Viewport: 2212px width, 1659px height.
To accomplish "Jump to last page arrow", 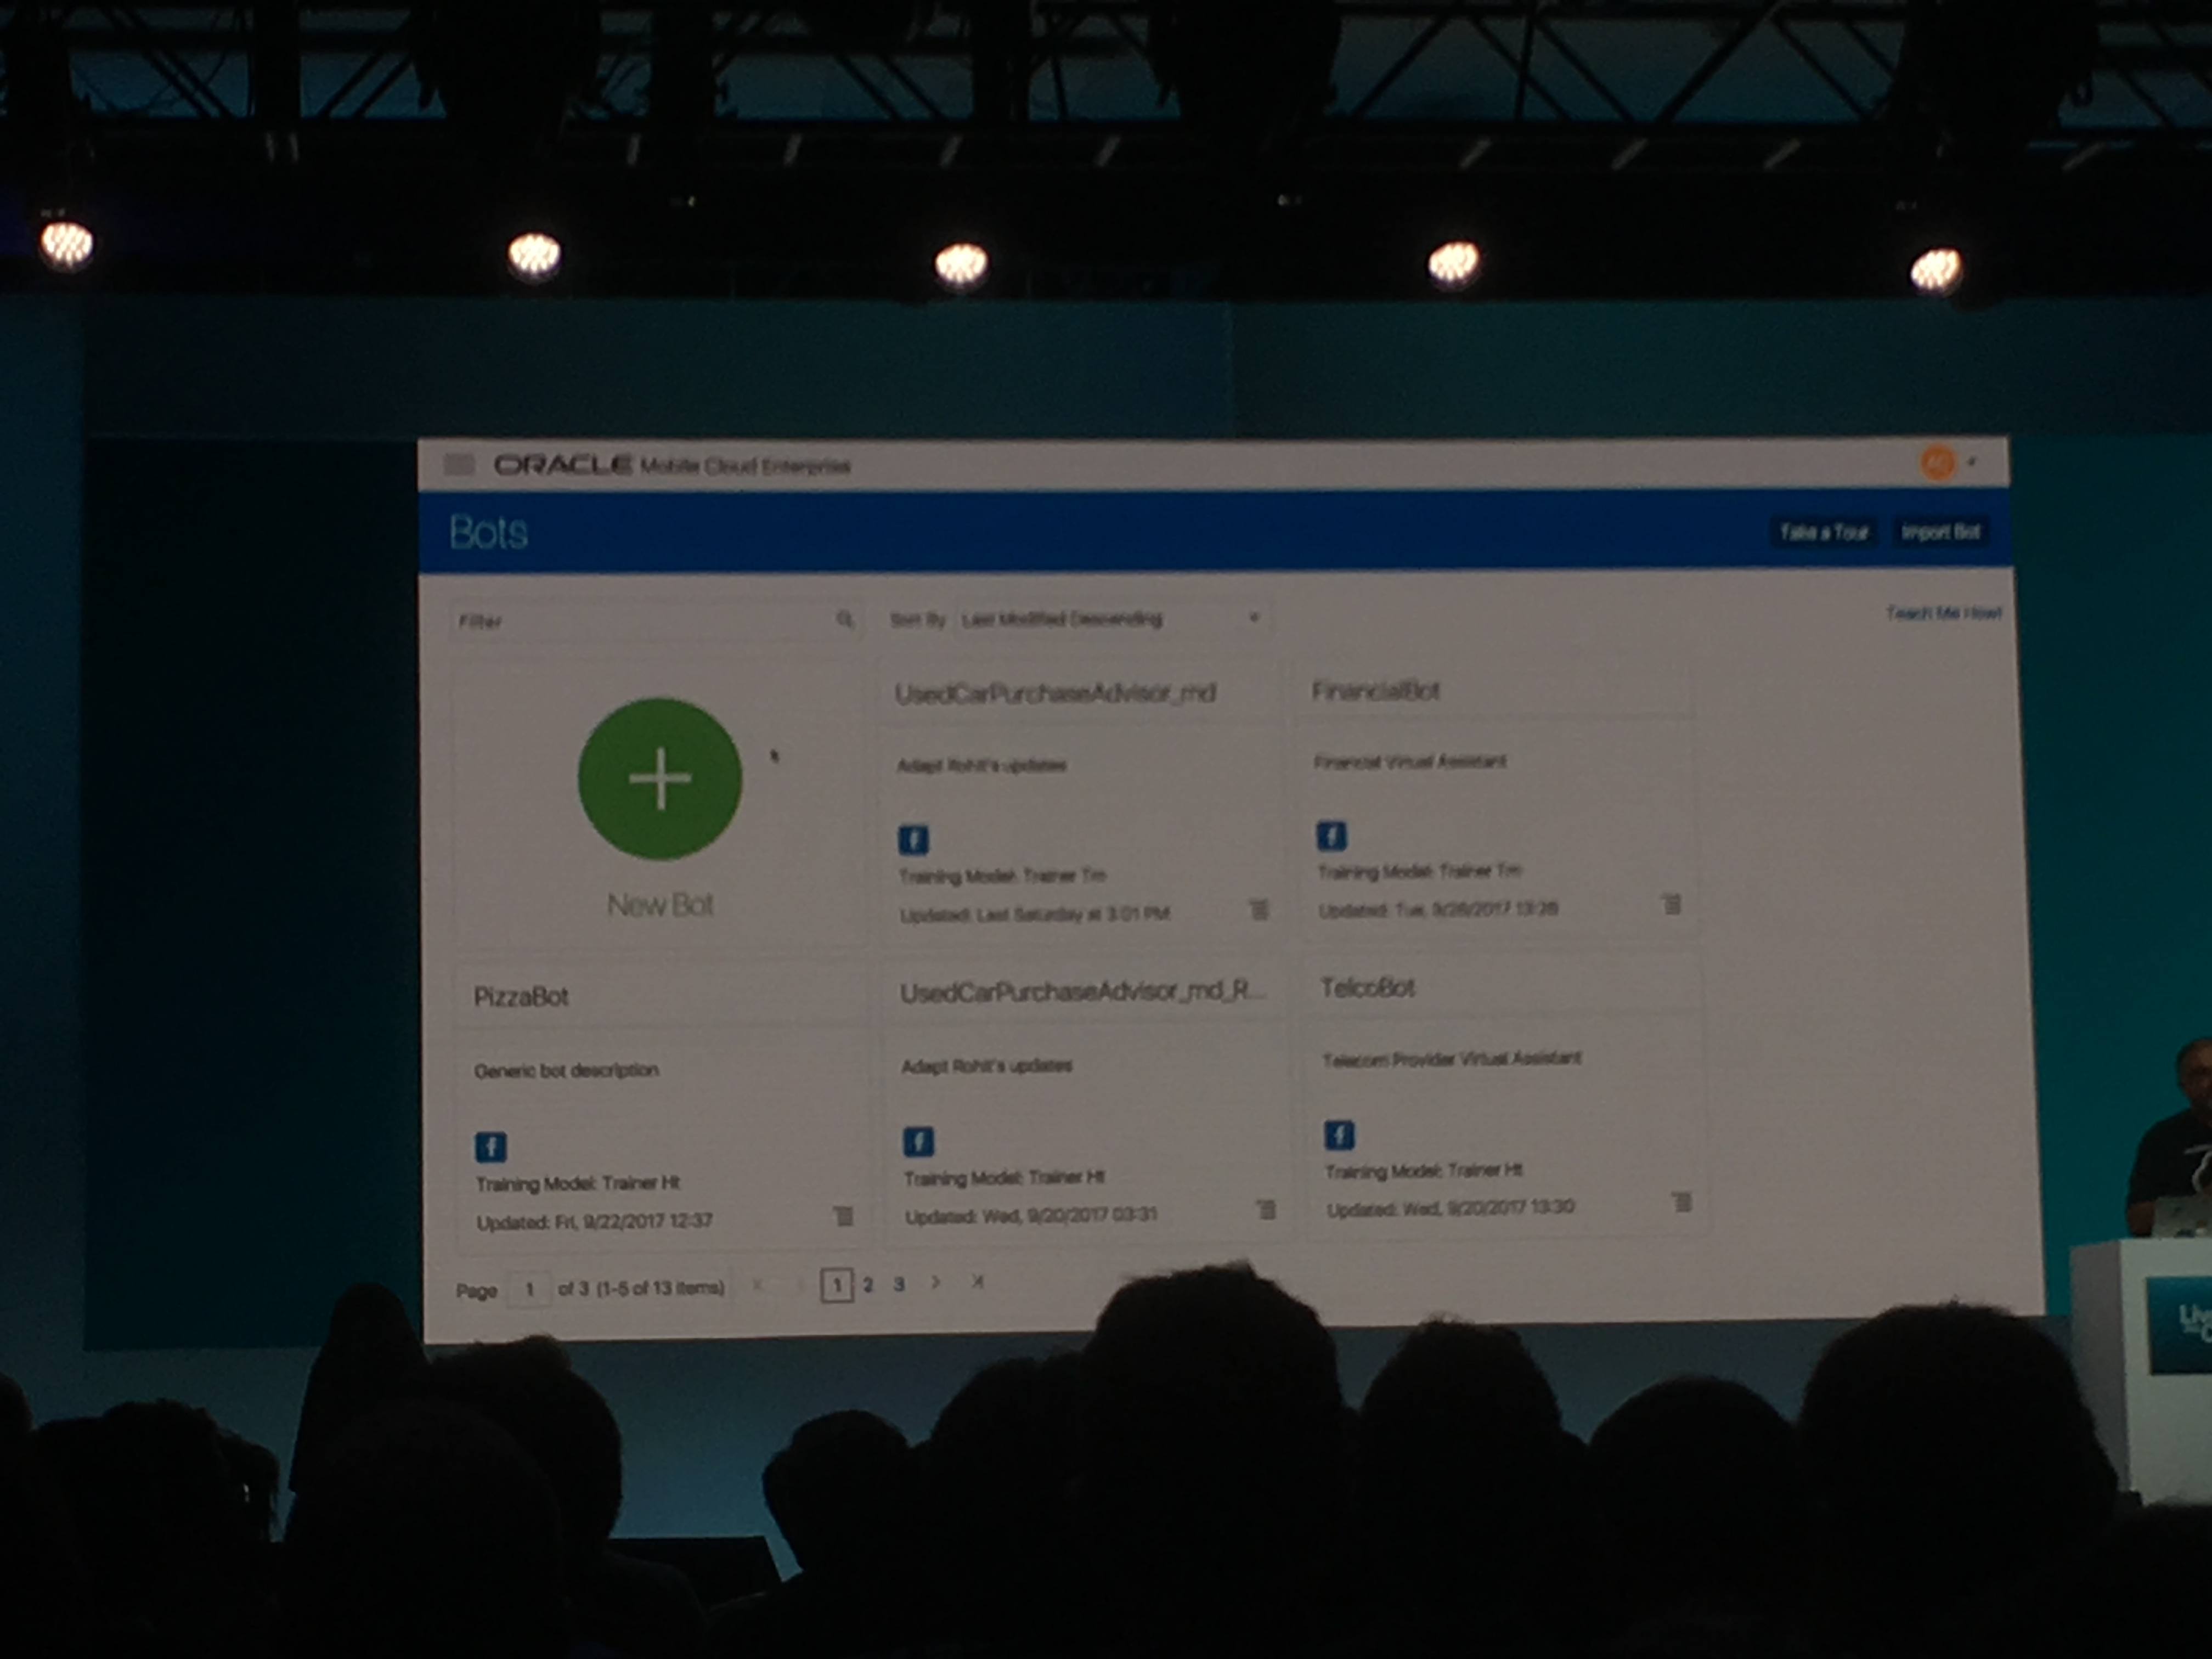I will tap(977, 1281).
